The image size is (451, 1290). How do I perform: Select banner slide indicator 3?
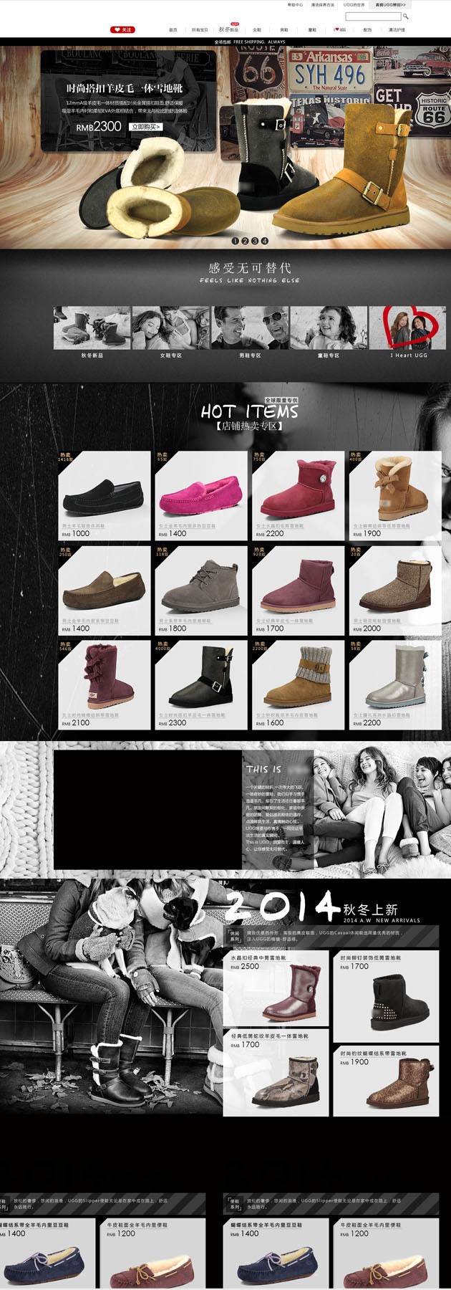[x=255, y=241]
